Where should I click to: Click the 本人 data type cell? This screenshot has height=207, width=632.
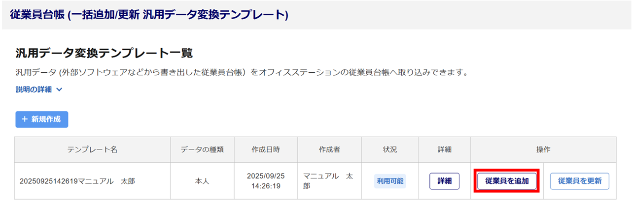pyautogui.click(x=202, y=181)
